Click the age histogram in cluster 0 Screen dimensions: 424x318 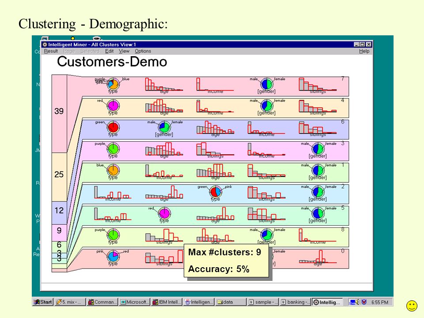click(x=318, y=257)
